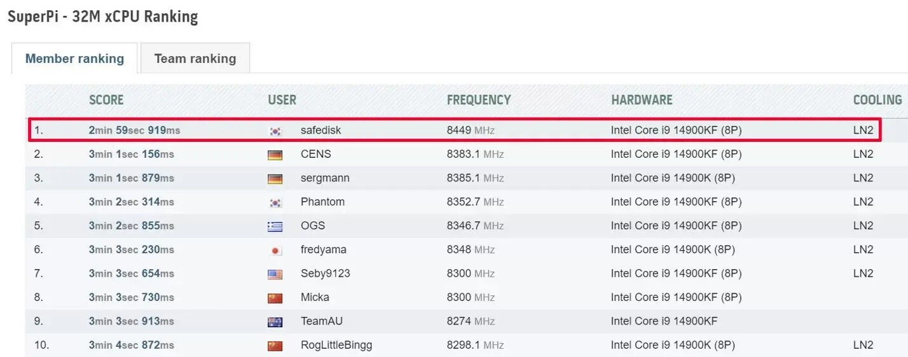Open the 3min 3sec 913ms score
This screenshot has height=357, width=908.
click(x=132, y=321)
